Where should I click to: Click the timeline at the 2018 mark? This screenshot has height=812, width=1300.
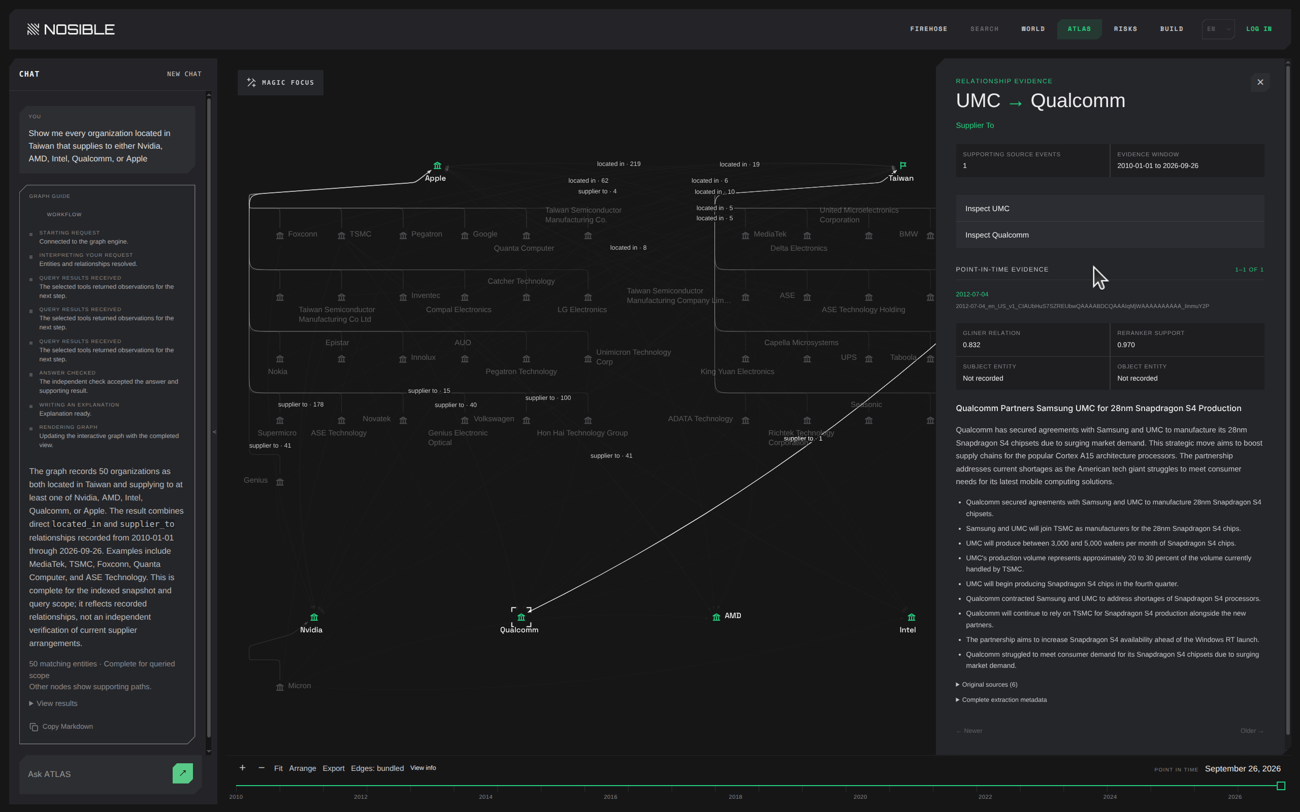coord(735,786)
